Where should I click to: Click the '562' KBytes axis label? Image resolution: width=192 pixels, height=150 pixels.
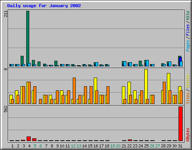[x=6, y=109]
